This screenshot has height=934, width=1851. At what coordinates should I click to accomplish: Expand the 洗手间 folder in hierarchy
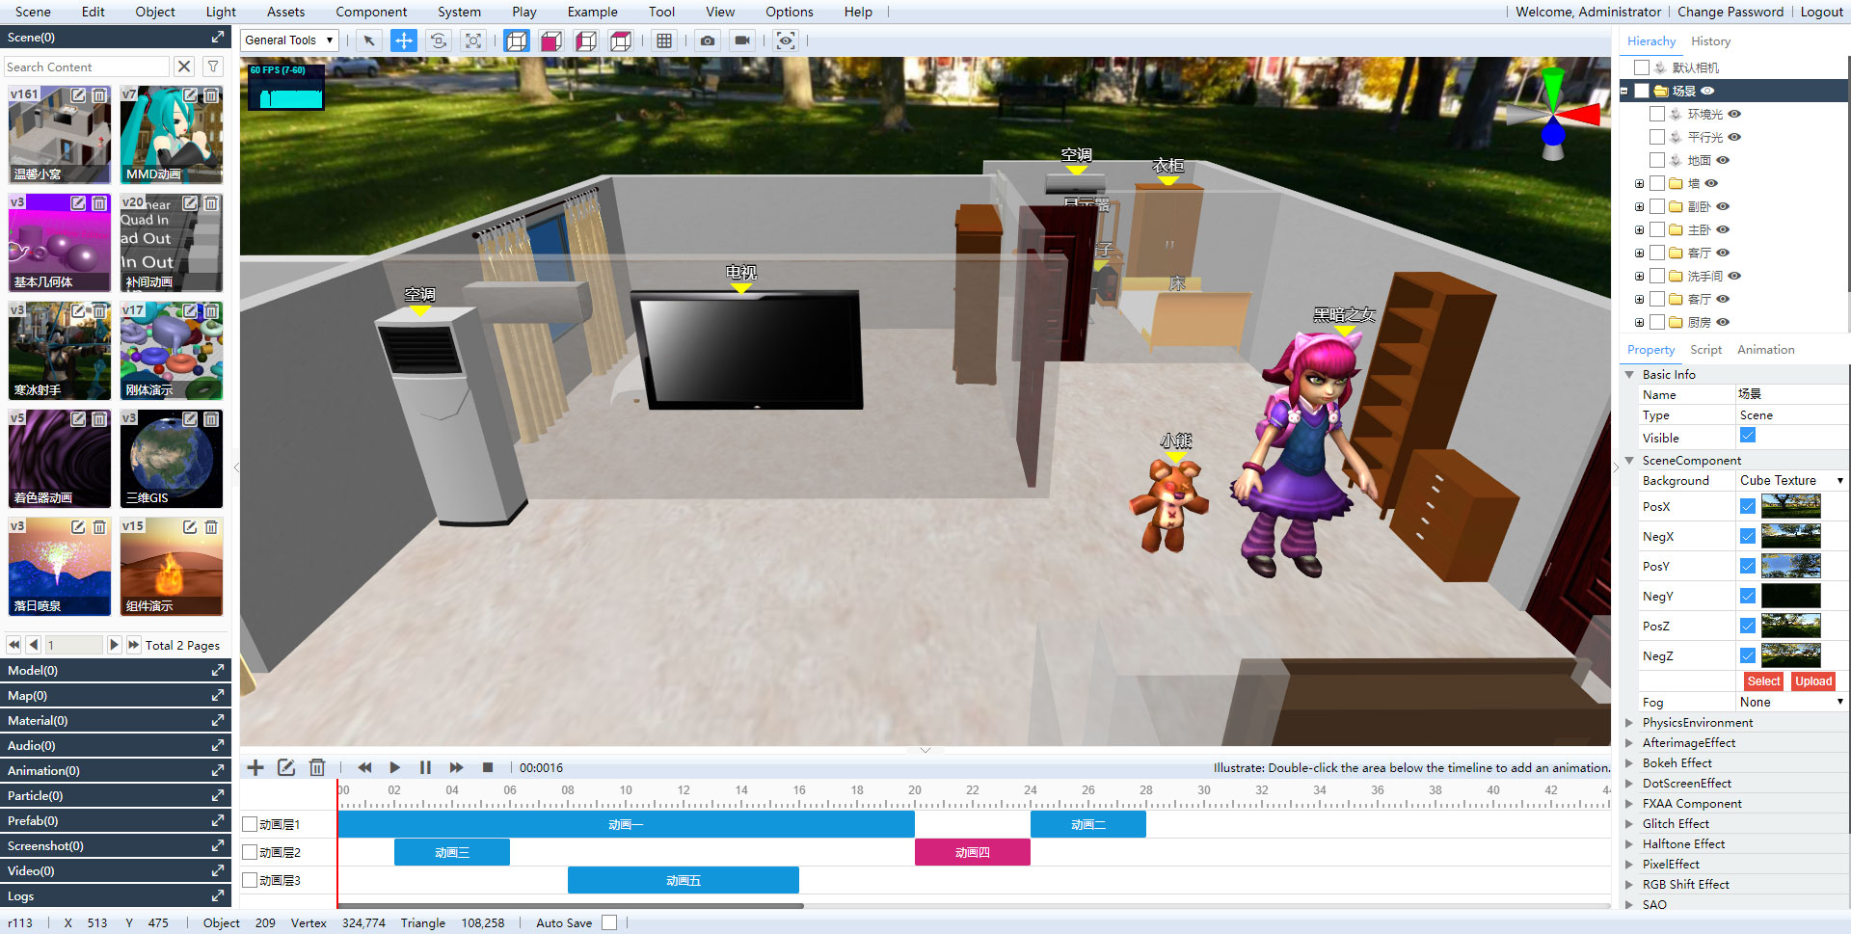coord(1639,276)
